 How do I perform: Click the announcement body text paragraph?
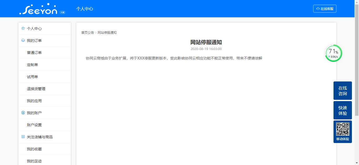(174, 58)
